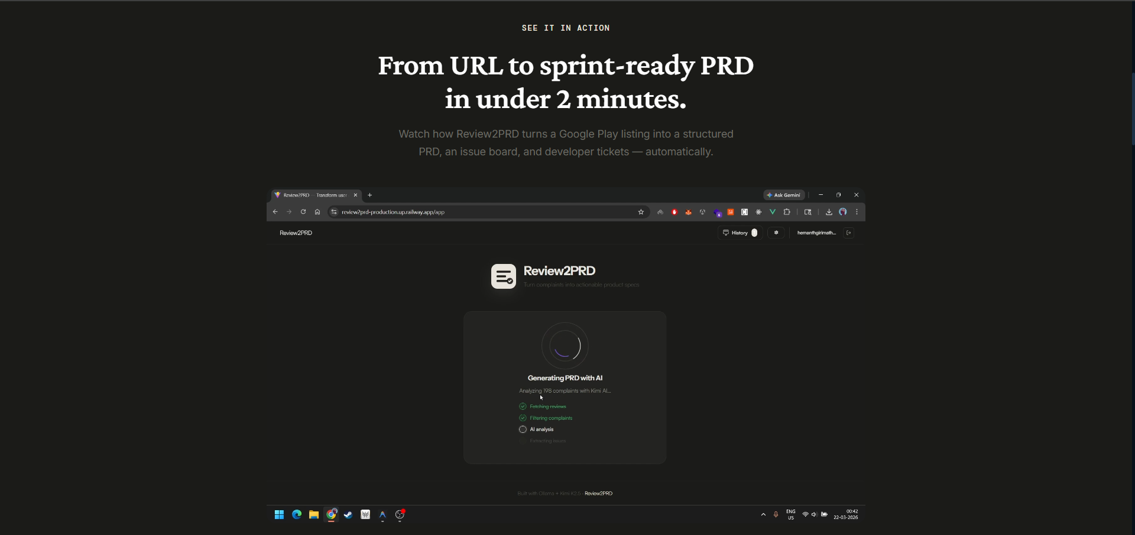This screenshot has width=1135, height=535.
Task: Open the ENG US language indicator
Action: click(791, 514)
